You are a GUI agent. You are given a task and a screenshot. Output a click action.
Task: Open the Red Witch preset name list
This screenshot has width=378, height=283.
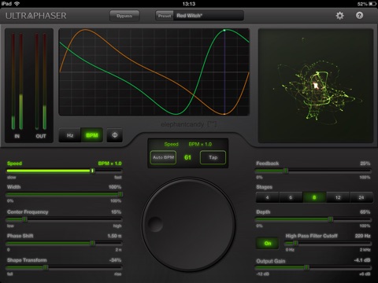(x=209, y=16)
